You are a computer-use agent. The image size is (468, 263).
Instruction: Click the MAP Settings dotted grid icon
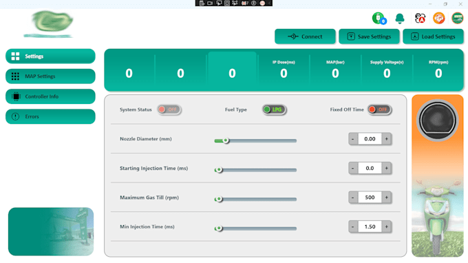pyautogui.click(x=15, y=76)
